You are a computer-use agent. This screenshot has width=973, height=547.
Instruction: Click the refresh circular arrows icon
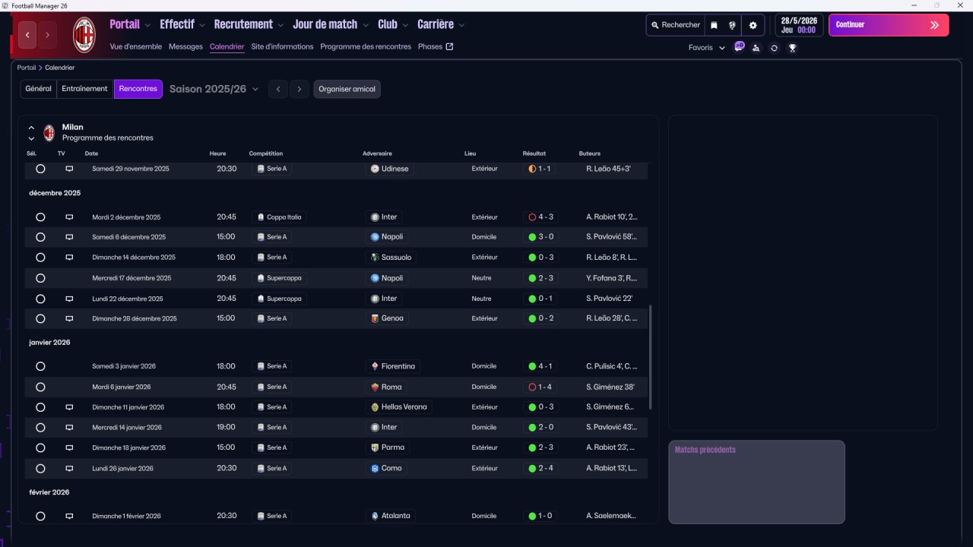pos(774,48)
